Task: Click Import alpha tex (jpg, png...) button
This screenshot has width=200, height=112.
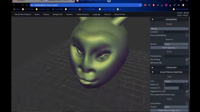Action: 169,110
